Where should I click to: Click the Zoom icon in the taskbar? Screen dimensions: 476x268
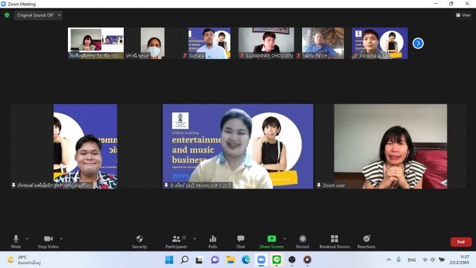coord(261,260)
